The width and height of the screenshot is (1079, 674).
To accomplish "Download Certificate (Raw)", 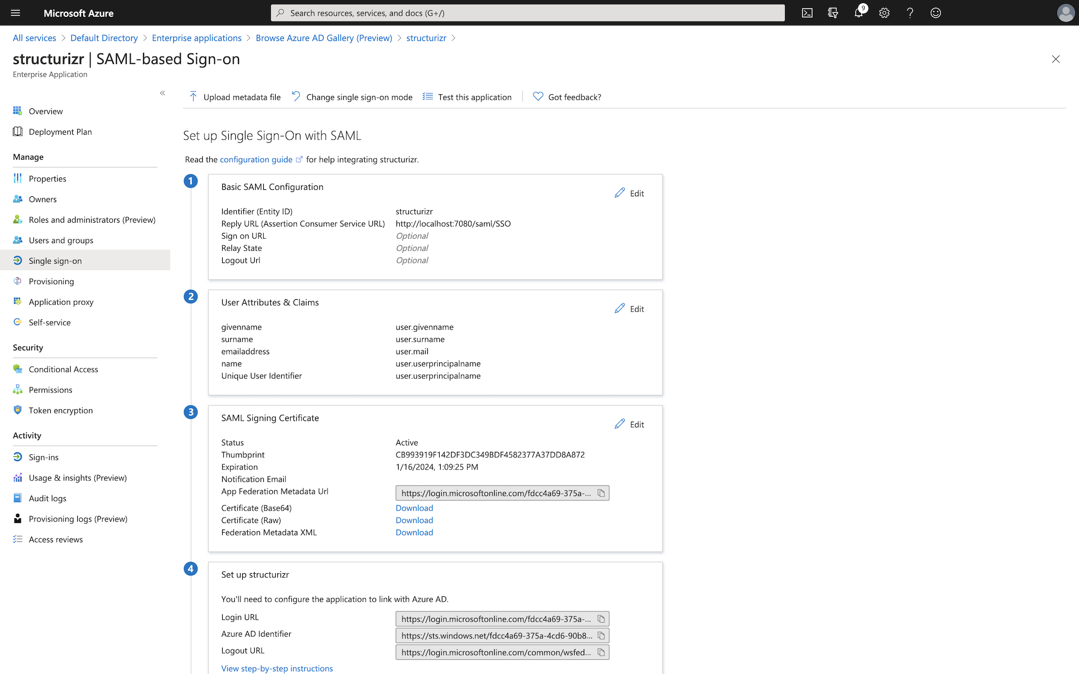I will (x=414, y=520).
